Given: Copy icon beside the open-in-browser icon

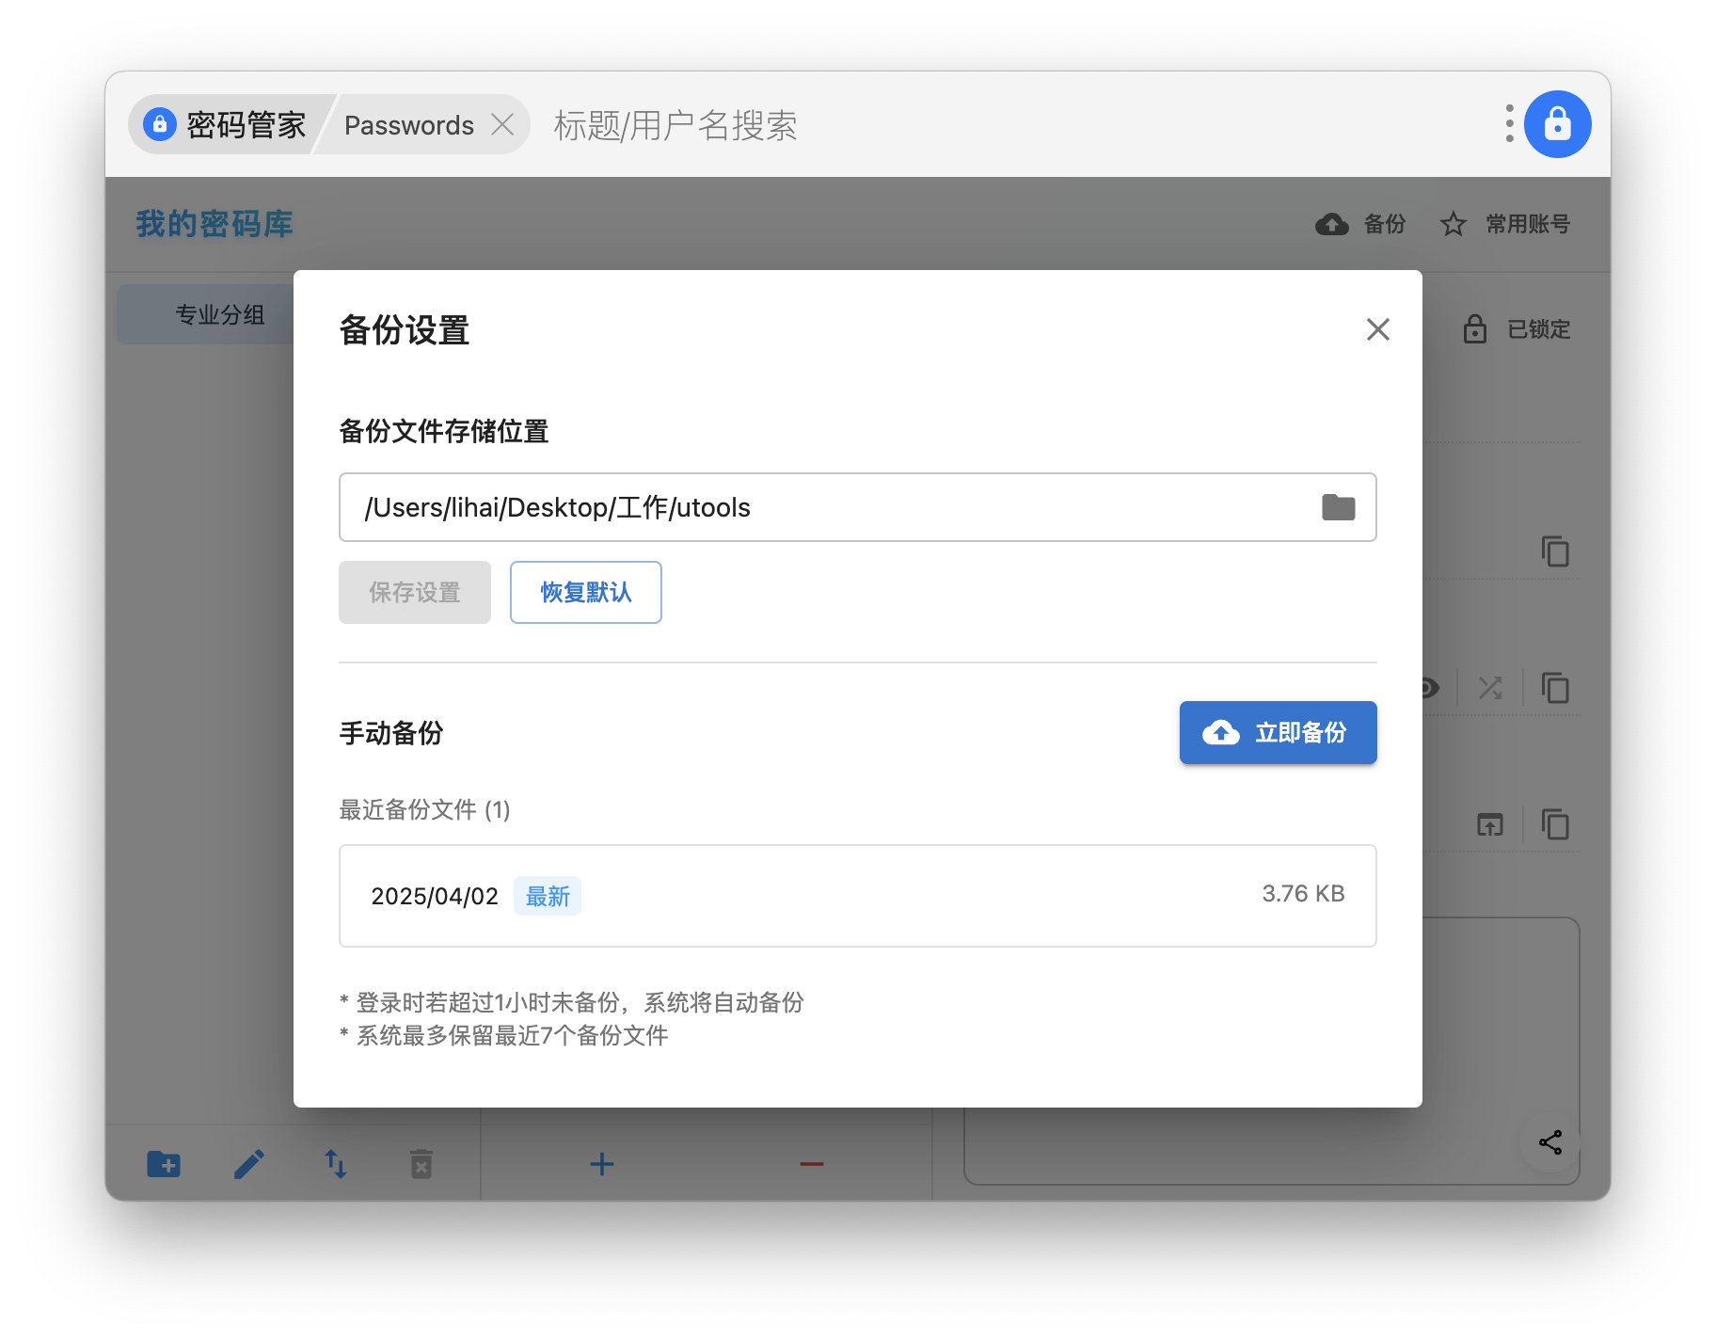Looking at the screenshot, I should click(1555, 824).
